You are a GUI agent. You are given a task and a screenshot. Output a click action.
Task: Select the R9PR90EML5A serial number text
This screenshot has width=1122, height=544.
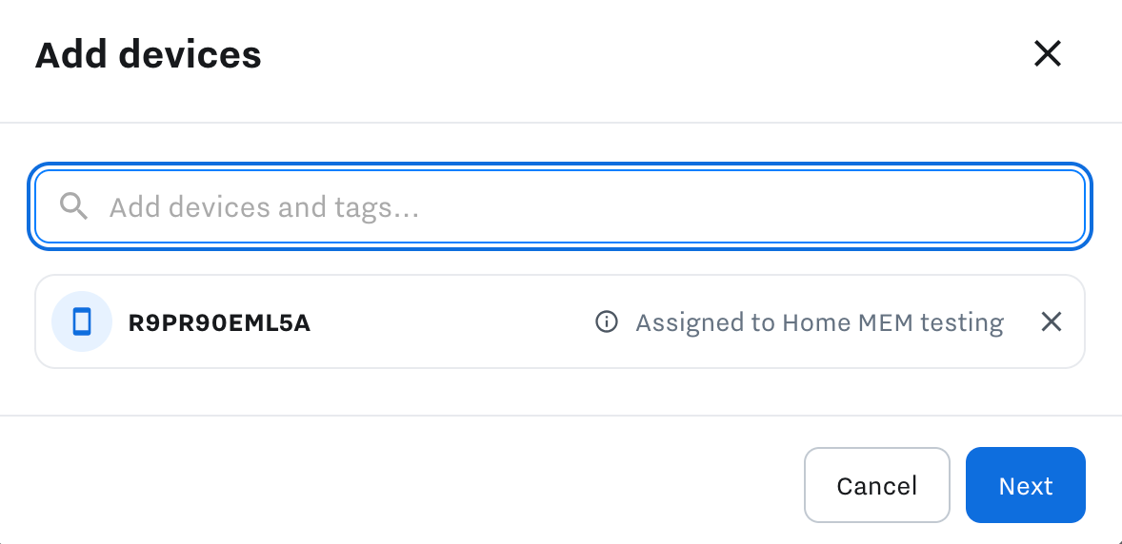(x=219, y=322)
